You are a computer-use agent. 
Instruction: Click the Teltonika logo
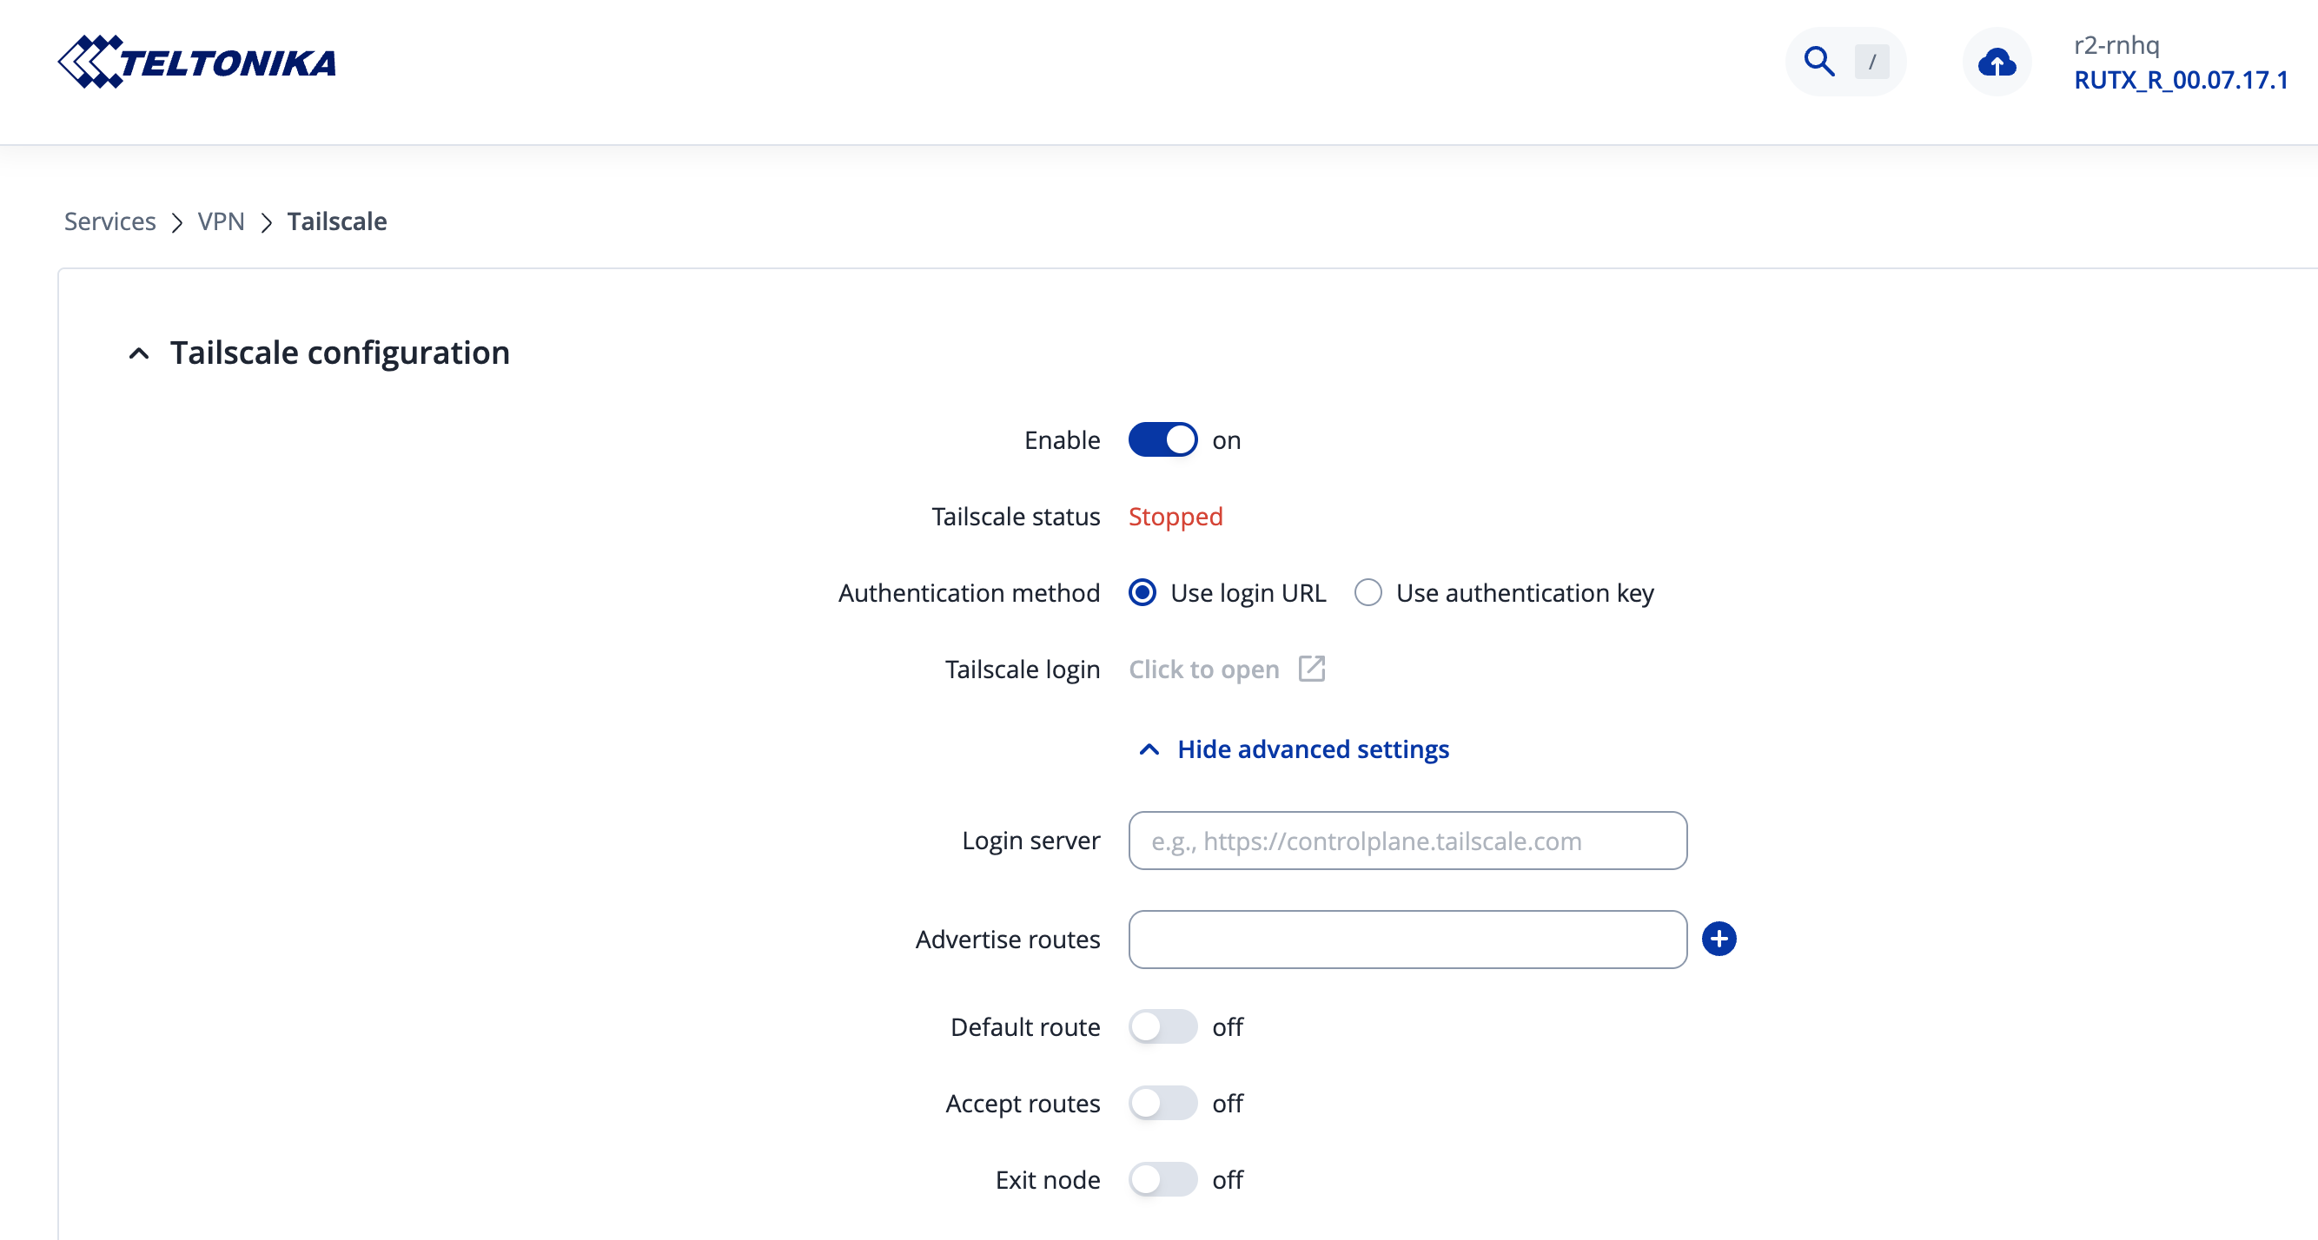[196, 62]
